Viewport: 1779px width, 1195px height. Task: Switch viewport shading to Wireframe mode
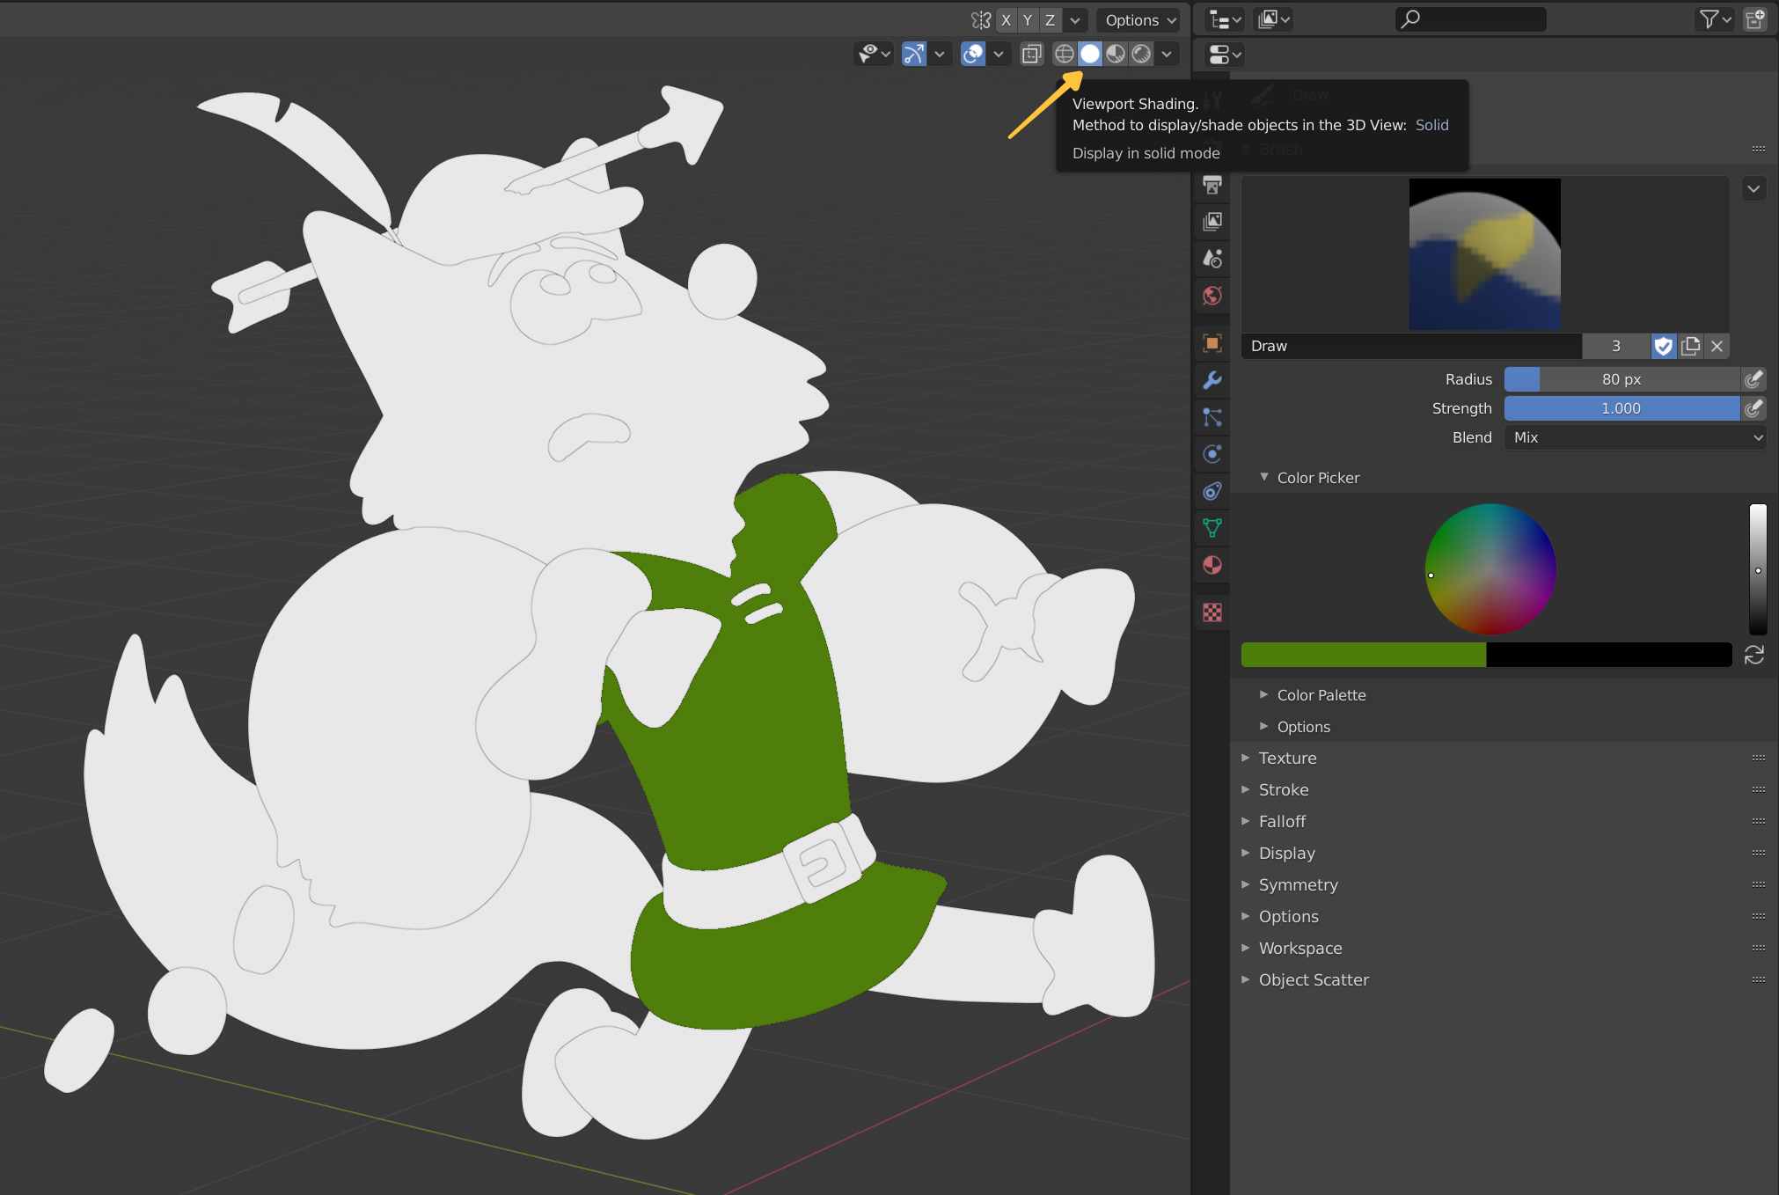click(x=1065, y=54)
